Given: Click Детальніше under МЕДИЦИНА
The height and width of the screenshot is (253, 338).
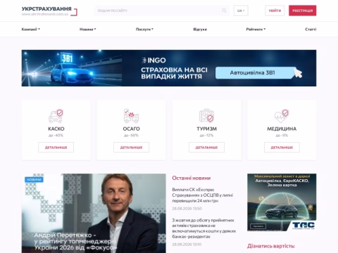Looking at the screenshot, I should tap(282, 148).
